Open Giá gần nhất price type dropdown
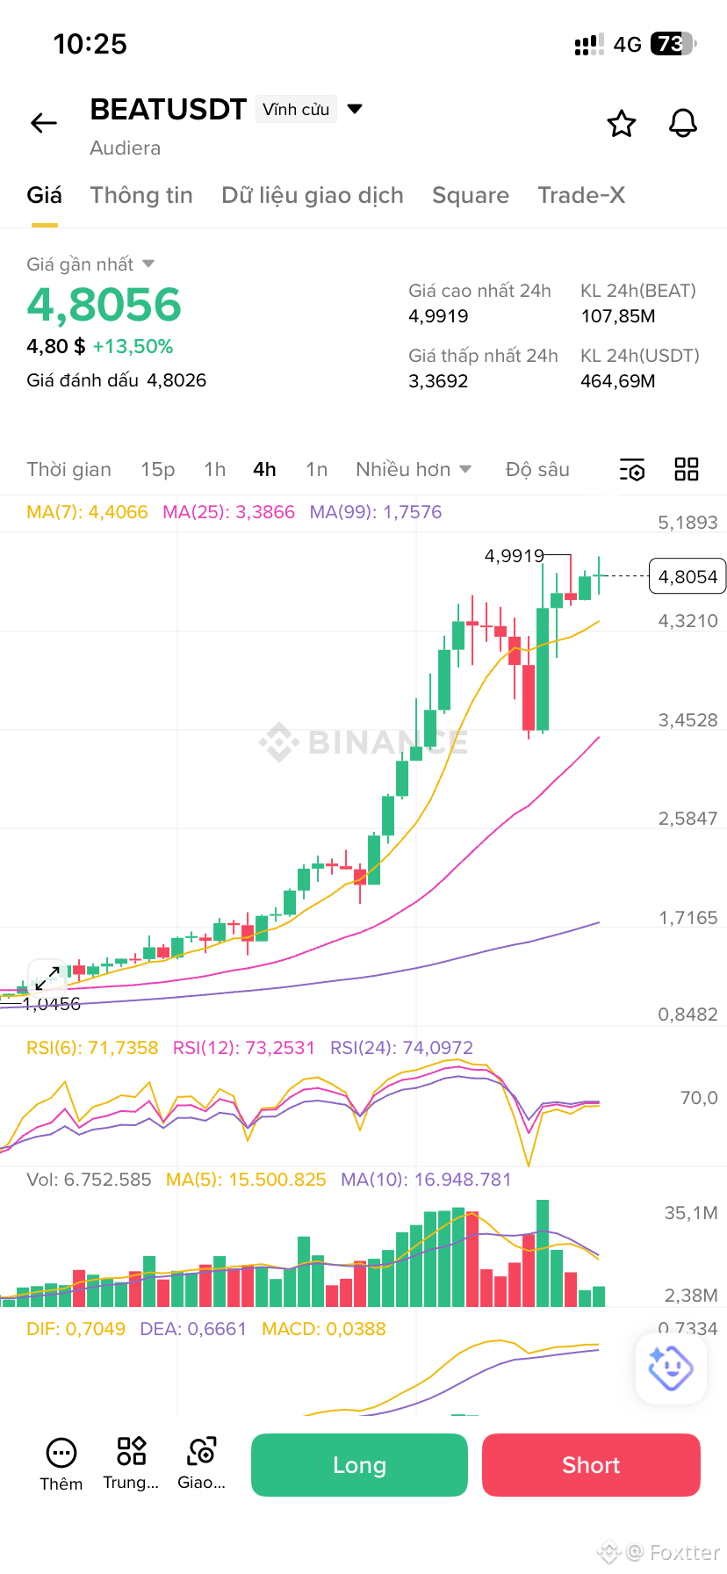Viewport: 727px width, 1574px height. click(90, 264)
